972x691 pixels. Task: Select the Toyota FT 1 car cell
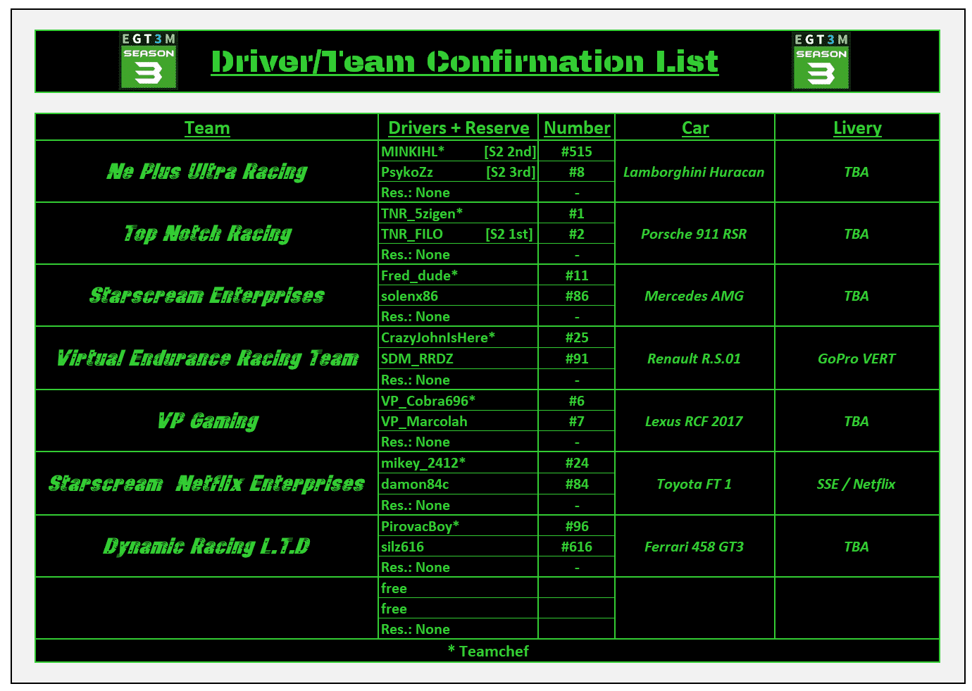[695, 484]
